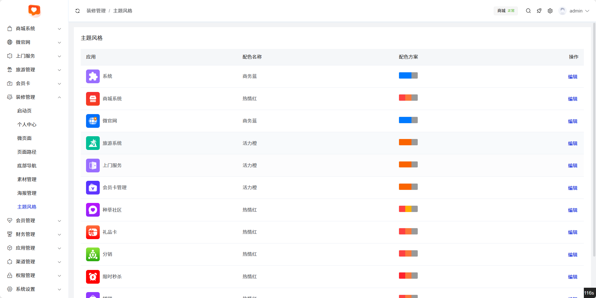Click the 礼品卡 gift app icon
Screen dimensions: 596x298
coord(93,232)
